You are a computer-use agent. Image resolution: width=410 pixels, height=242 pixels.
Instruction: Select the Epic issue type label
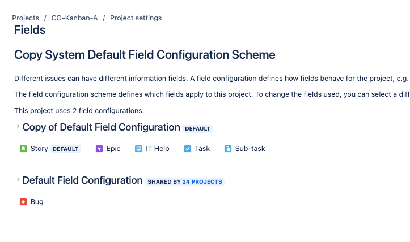[113, 149]
